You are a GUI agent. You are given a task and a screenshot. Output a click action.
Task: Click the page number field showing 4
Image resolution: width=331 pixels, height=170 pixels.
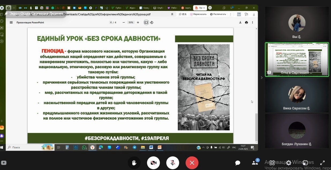click(x=111, y=22)
